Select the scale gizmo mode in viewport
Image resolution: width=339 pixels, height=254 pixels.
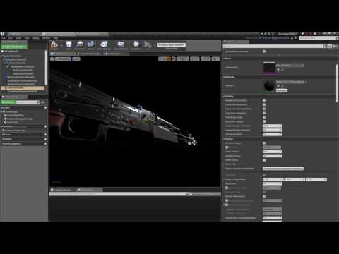point(169,59)
